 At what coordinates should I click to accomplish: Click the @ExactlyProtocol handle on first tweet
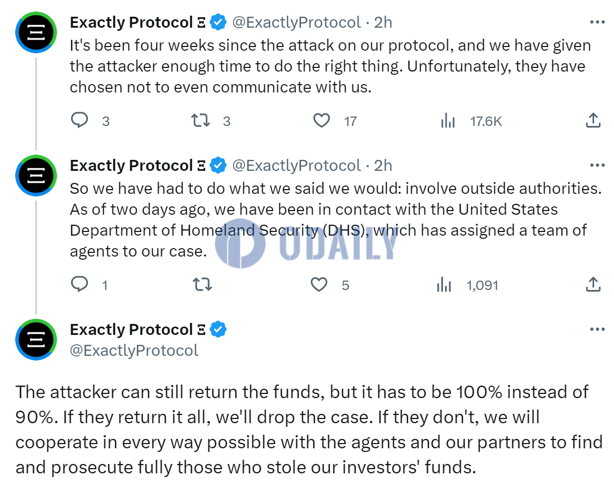297,22
